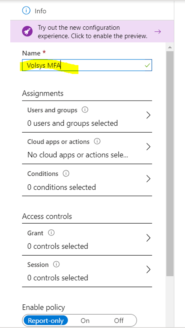
Task: Click the rocket preview icon
Action: tap(27, 32)
